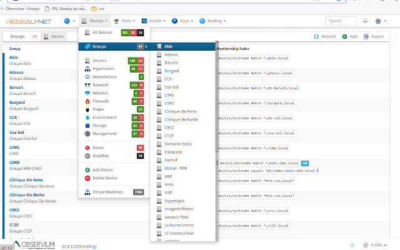Click the Storage icon
Screen dimensions: 400x250
87,126
